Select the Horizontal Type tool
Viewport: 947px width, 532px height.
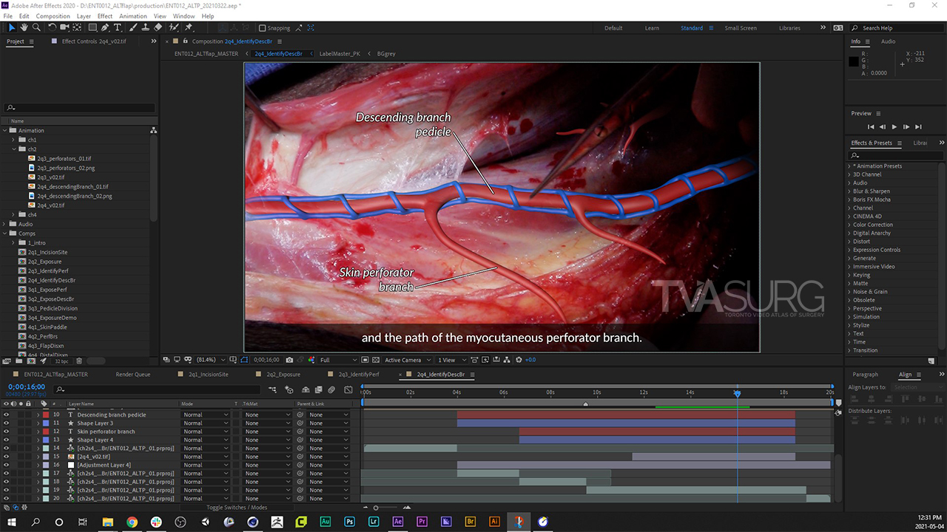click(118, 27)
